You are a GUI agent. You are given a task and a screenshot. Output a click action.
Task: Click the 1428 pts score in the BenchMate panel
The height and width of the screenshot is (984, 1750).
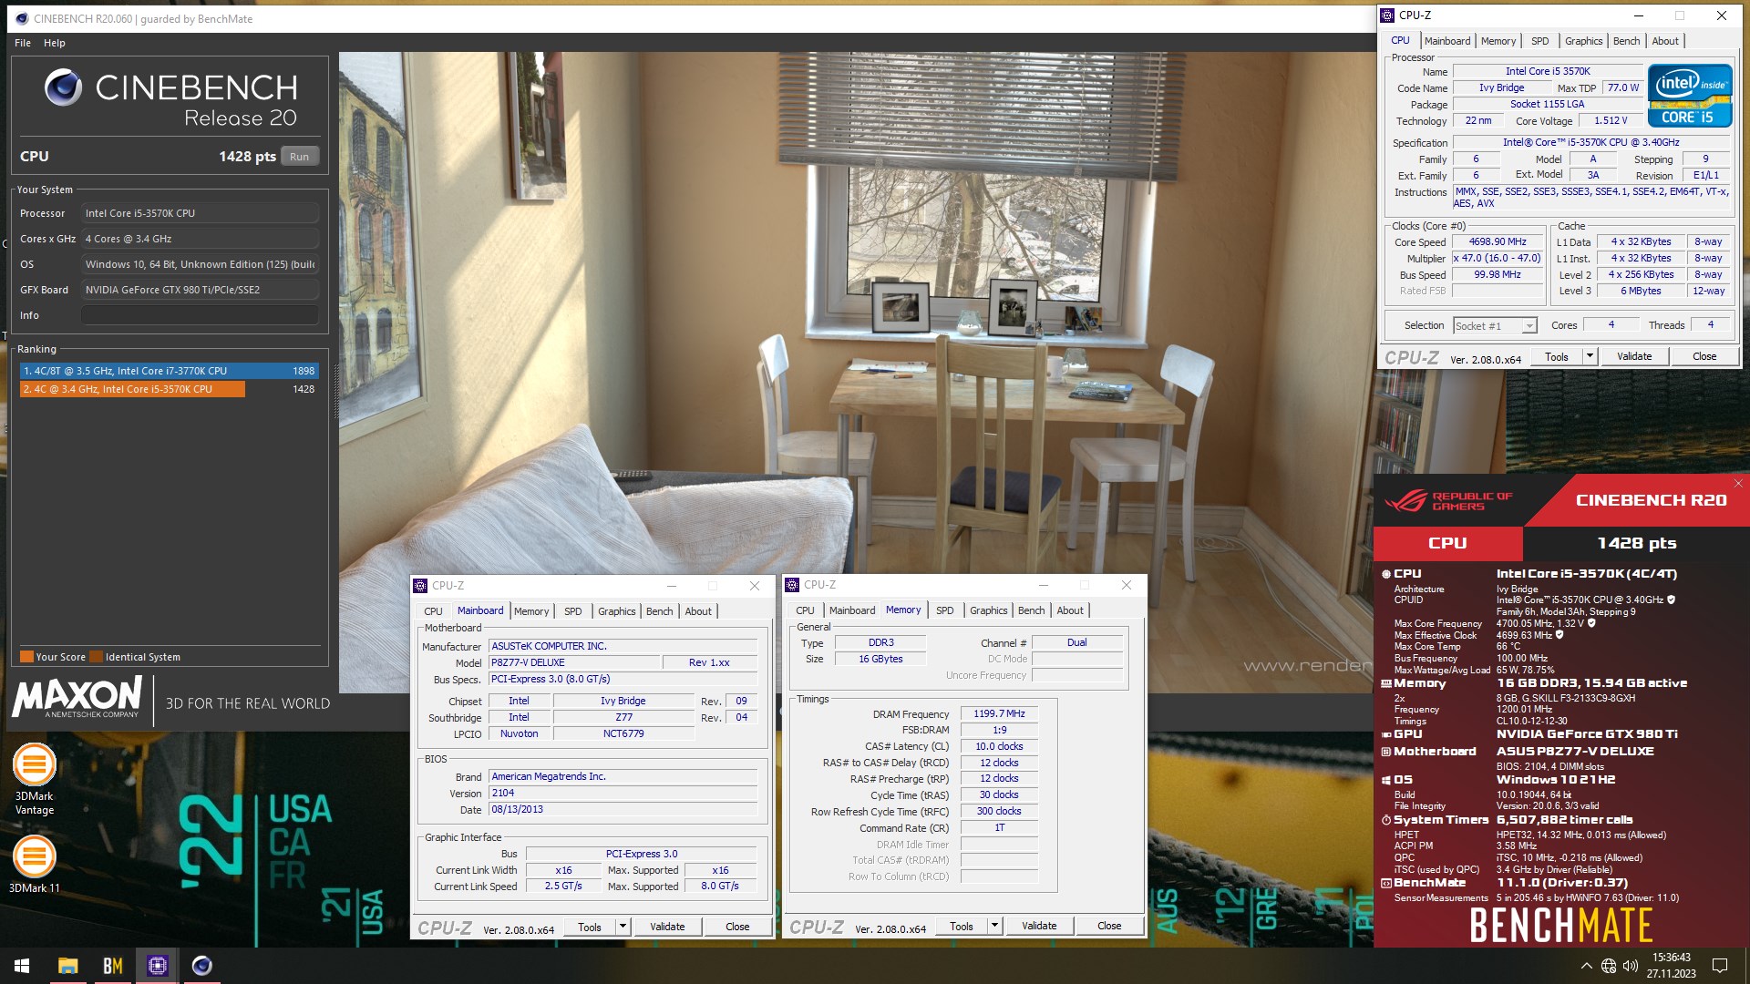1635,543
